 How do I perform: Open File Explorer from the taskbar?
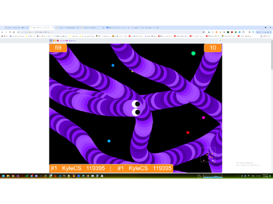point(8,176)
